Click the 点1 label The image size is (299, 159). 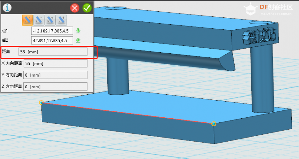[x=5, y=30]
